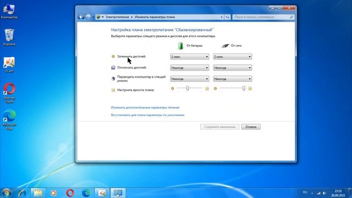
Task: Click Восстановить для плана параметры по умолчанию
Action: tap(148, 115)
